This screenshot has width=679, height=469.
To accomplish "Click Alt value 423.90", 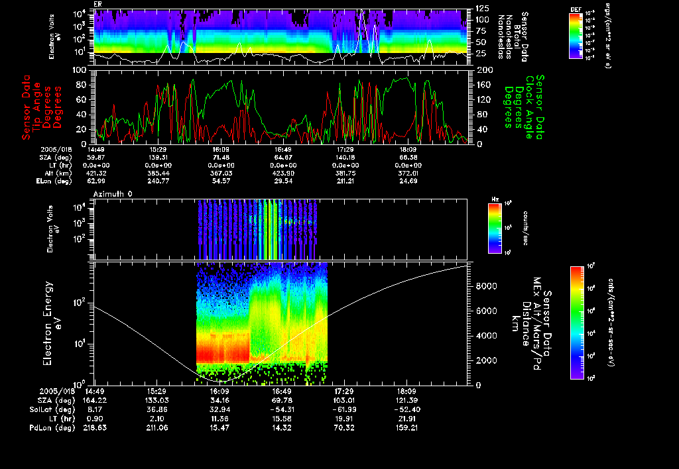I will [x=282, y=173].
